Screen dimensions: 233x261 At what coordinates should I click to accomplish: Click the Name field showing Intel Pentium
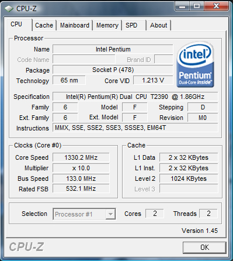113,49
